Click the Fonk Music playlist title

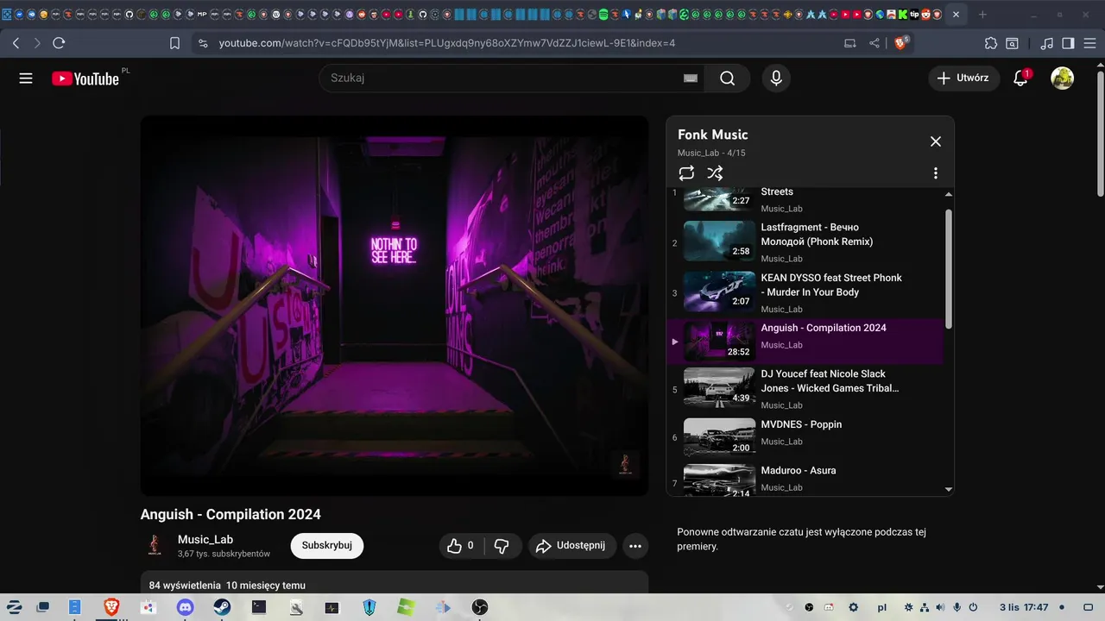coord(713,135)
